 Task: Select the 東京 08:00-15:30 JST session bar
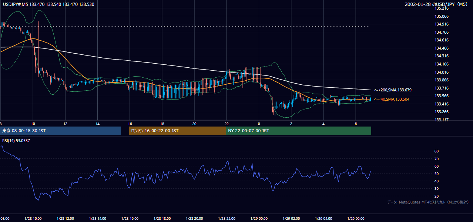click(61, 131)
